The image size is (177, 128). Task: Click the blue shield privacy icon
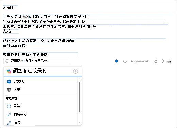click(x=116, y=61)
